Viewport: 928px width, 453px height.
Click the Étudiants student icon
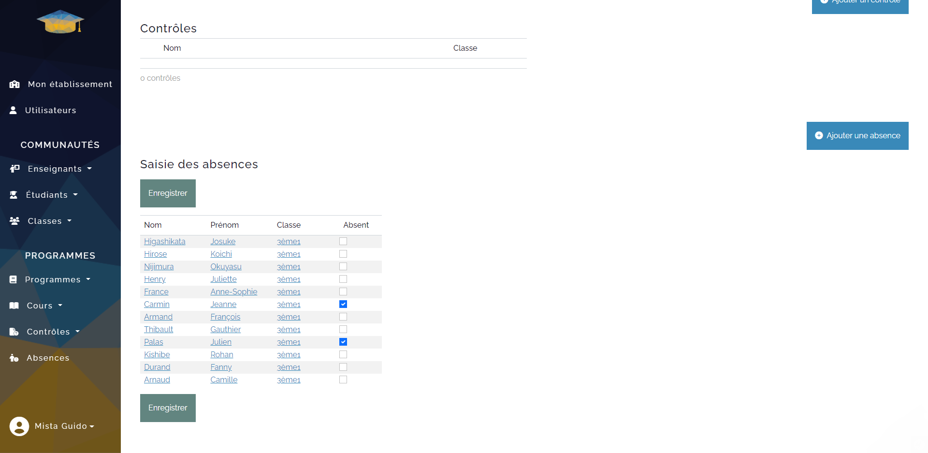[14, 195]
